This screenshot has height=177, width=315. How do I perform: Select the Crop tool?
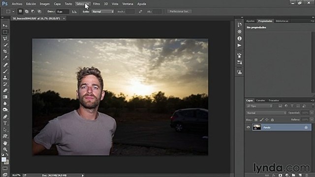[5, 51]
